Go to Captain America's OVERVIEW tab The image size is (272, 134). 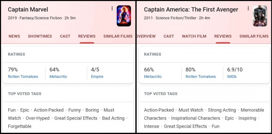coord(146,36)
